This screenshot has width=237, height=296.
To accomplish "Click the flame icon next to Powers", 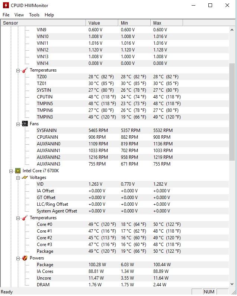I will 25,258.
